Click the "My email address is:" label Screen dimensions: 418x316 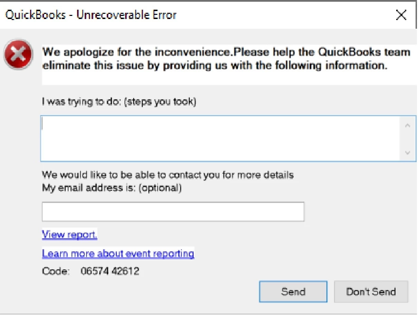coord(89,188)
